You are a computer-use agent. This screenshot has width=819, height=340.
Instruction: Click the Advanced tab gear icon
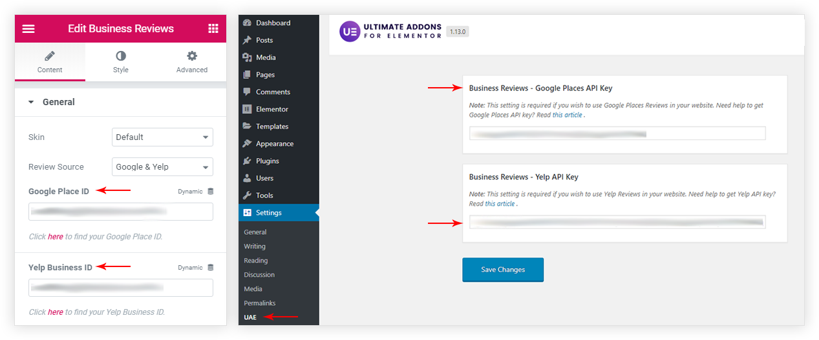192,56
